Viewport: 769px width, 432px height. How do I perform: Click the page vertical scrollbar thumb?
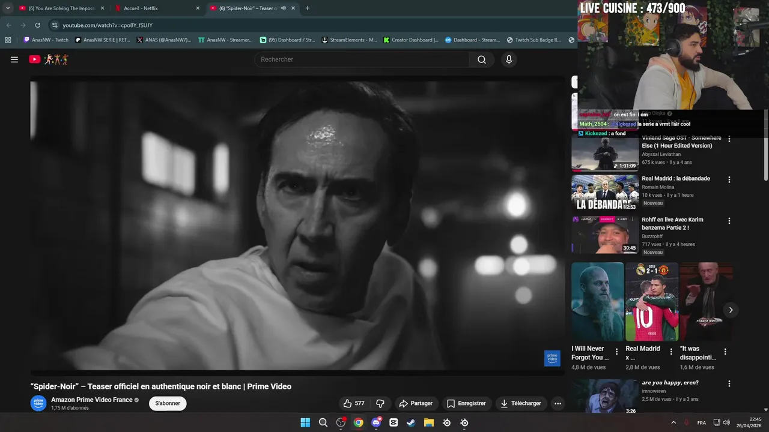765,144
